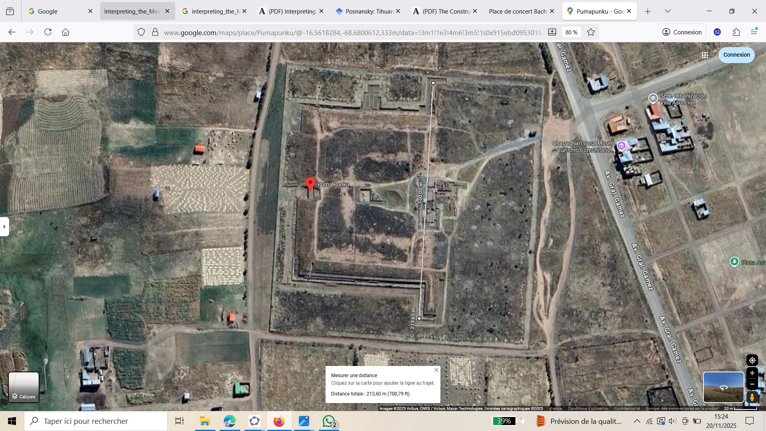
Task: Zoom in the map with plus button
Action: tap(752, 373)
